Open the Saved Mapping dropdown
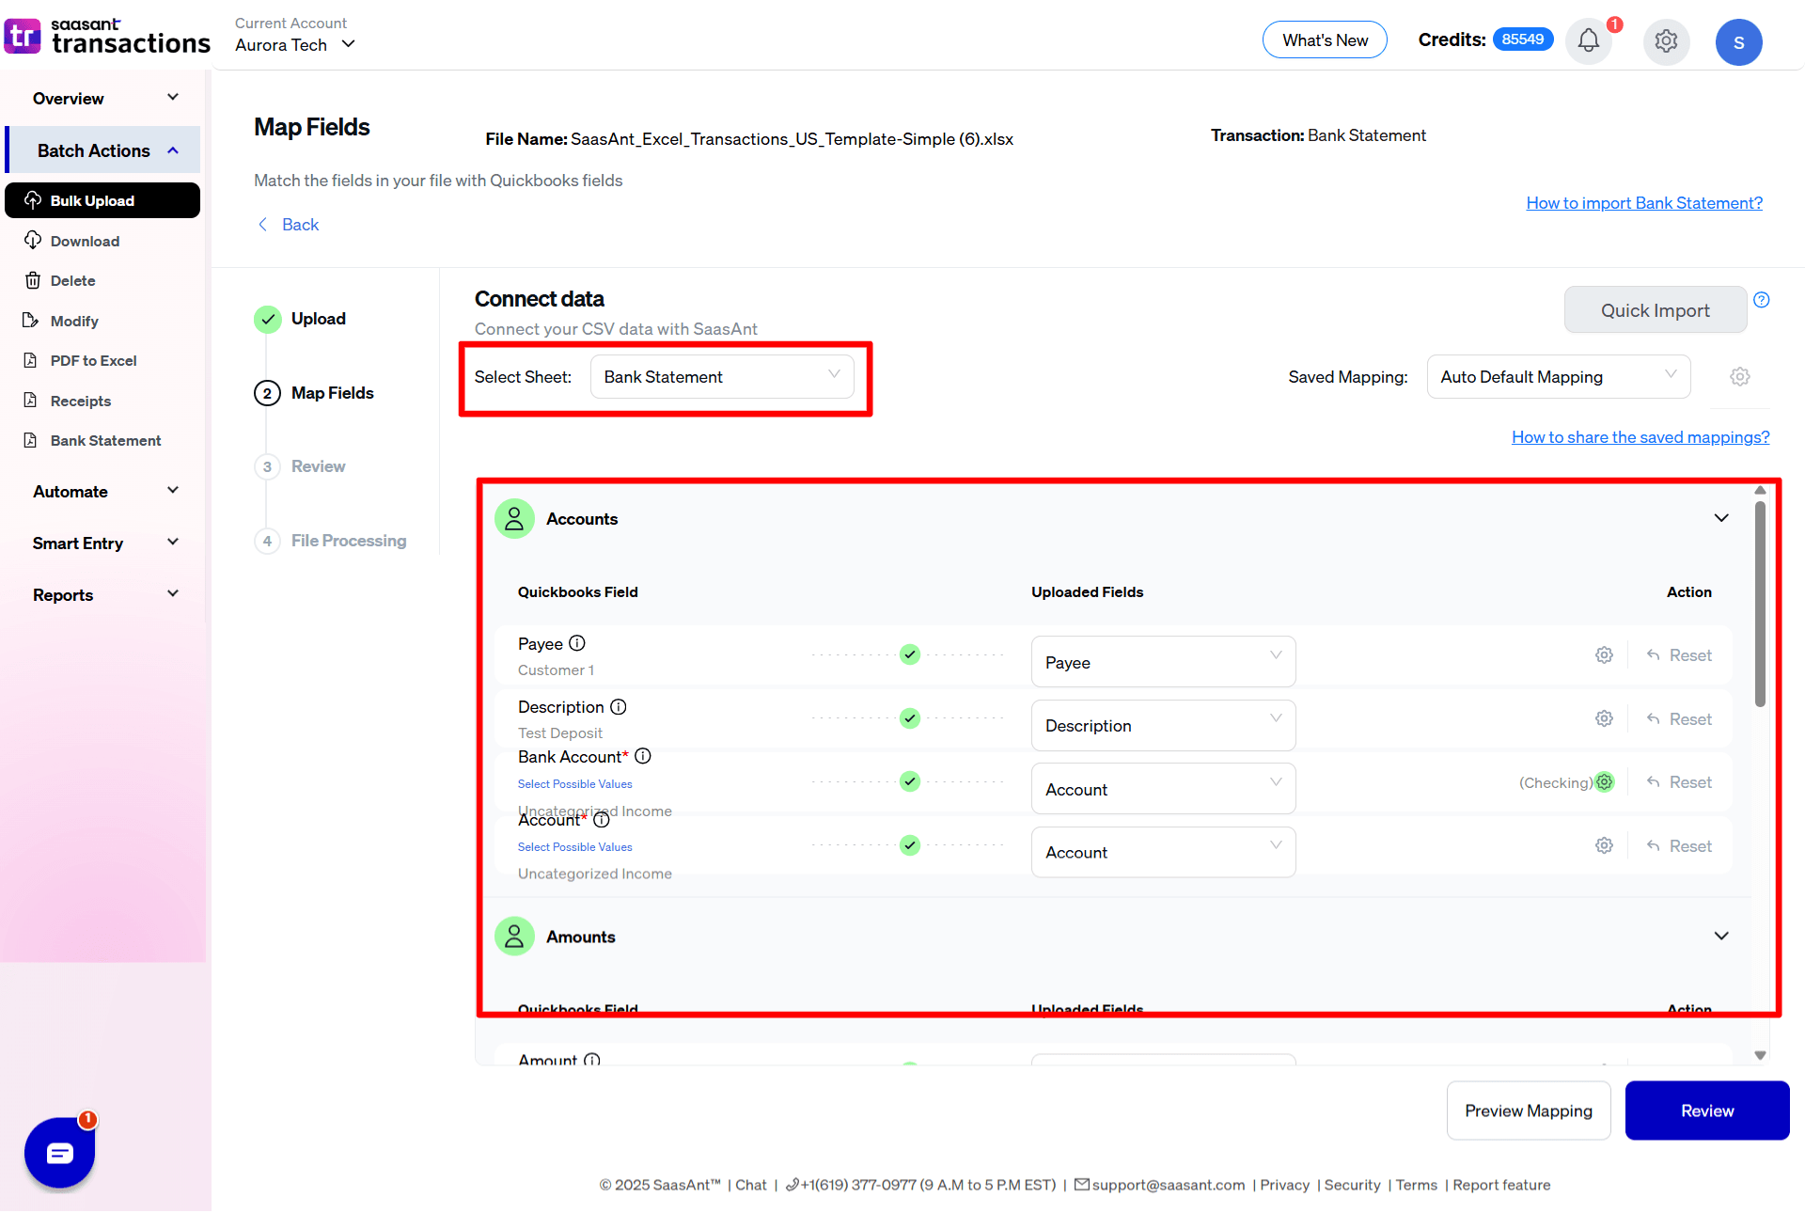Image resolution: width=1805 pixels, height=1213 pixels. click(1559, 376)
